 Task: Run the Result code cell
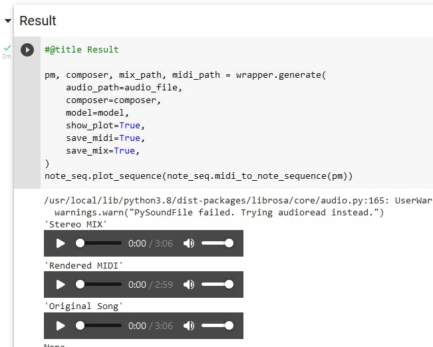point(27,50)
